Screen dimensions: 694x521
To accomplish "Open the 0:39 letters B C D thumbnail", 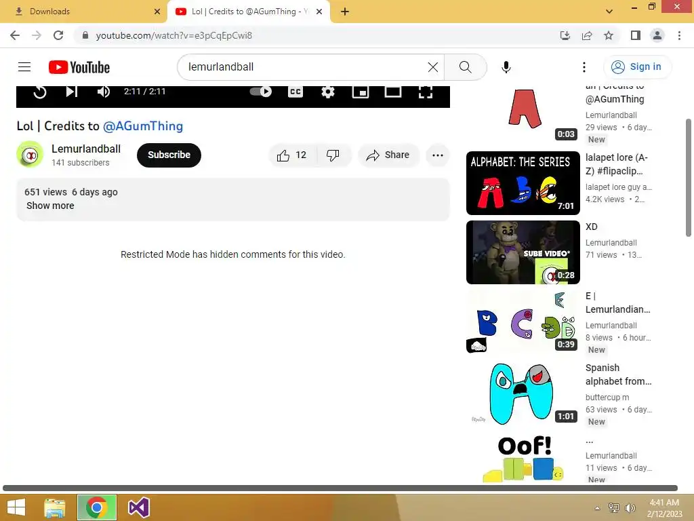I will point(523,321).
